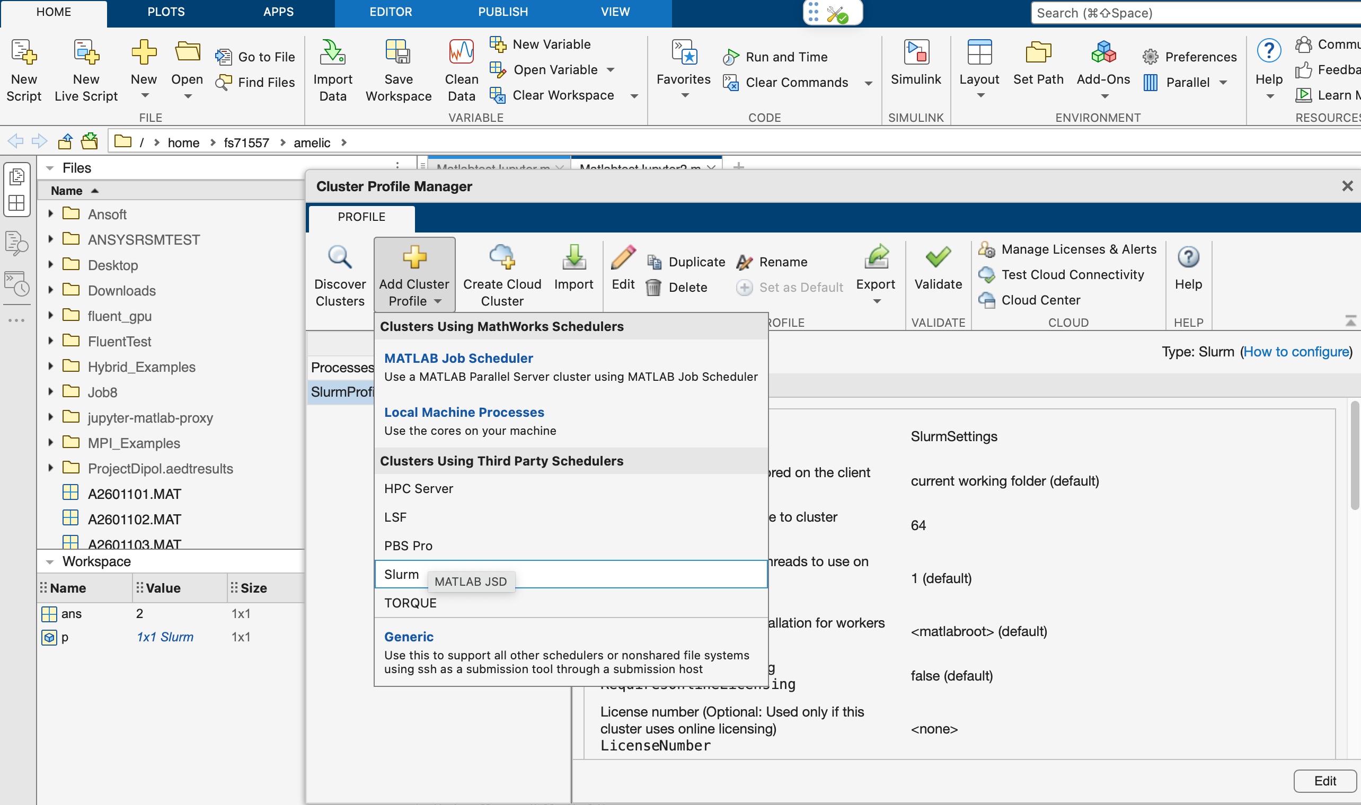Open MATLAB Preferences
This screenshot has width=1361, height=805.
pyautogui.click(x=1189, y=57)
